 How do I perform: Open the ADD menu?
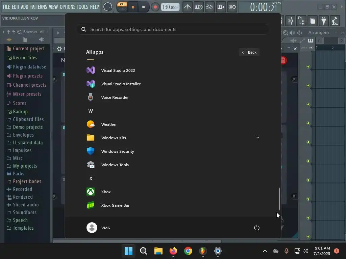[24, 7]
